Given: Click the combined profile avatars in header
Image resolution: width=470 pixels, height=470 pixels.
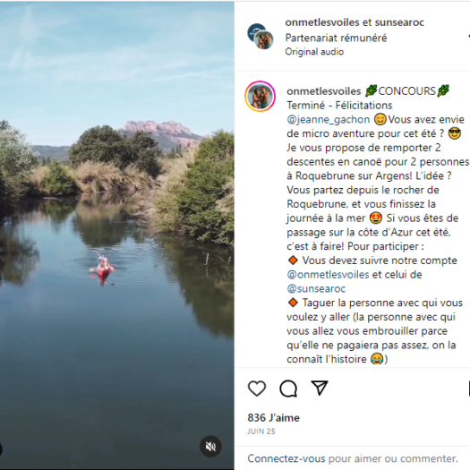Looking at the screenshot, I should [261, 37].
